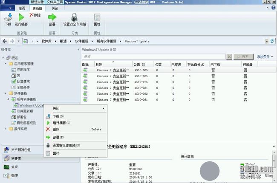This screenshot has height=183, width=277.
Task: Open the 添加条件 dropdown
Action: point(265,56)
